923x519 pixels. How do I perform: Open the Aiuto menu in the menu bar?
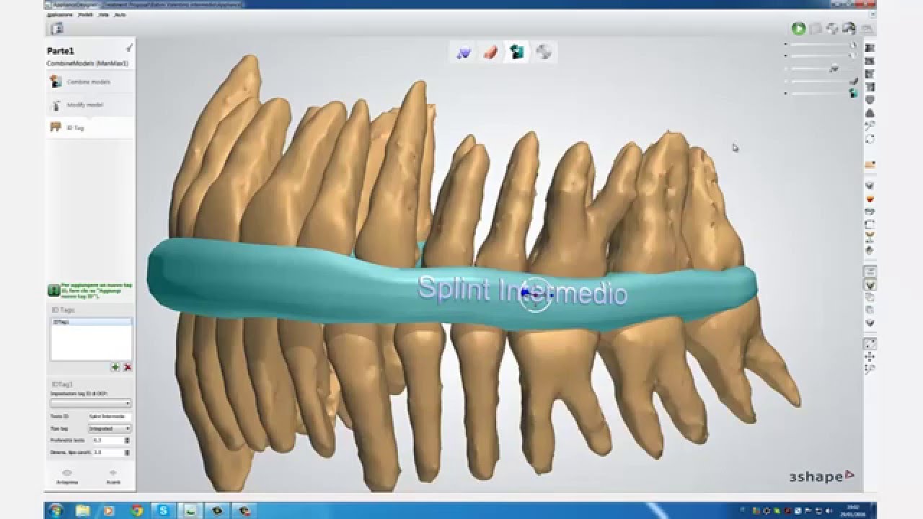pos(120,14)
